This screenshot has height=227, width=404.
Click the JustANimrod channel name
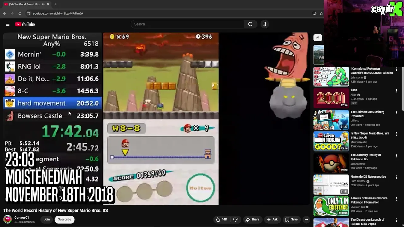point(358,164)
